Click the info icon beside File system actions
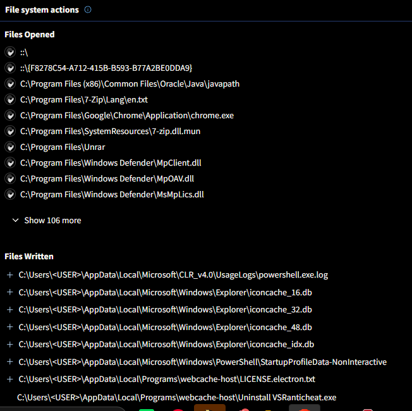 pos(88,9)
